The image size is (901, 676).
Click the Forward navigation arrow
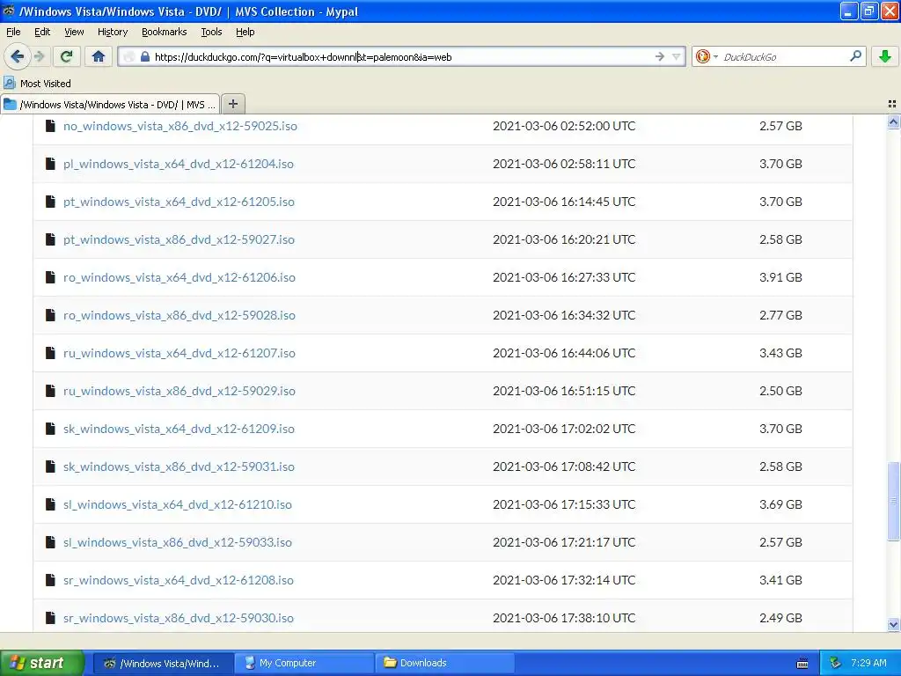pyautogui.click(x=39, y=56)
